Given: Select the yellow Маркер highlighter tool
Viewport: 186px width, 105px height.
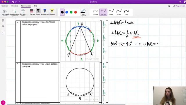Looking at the screenshot, I should pos(52,12).
